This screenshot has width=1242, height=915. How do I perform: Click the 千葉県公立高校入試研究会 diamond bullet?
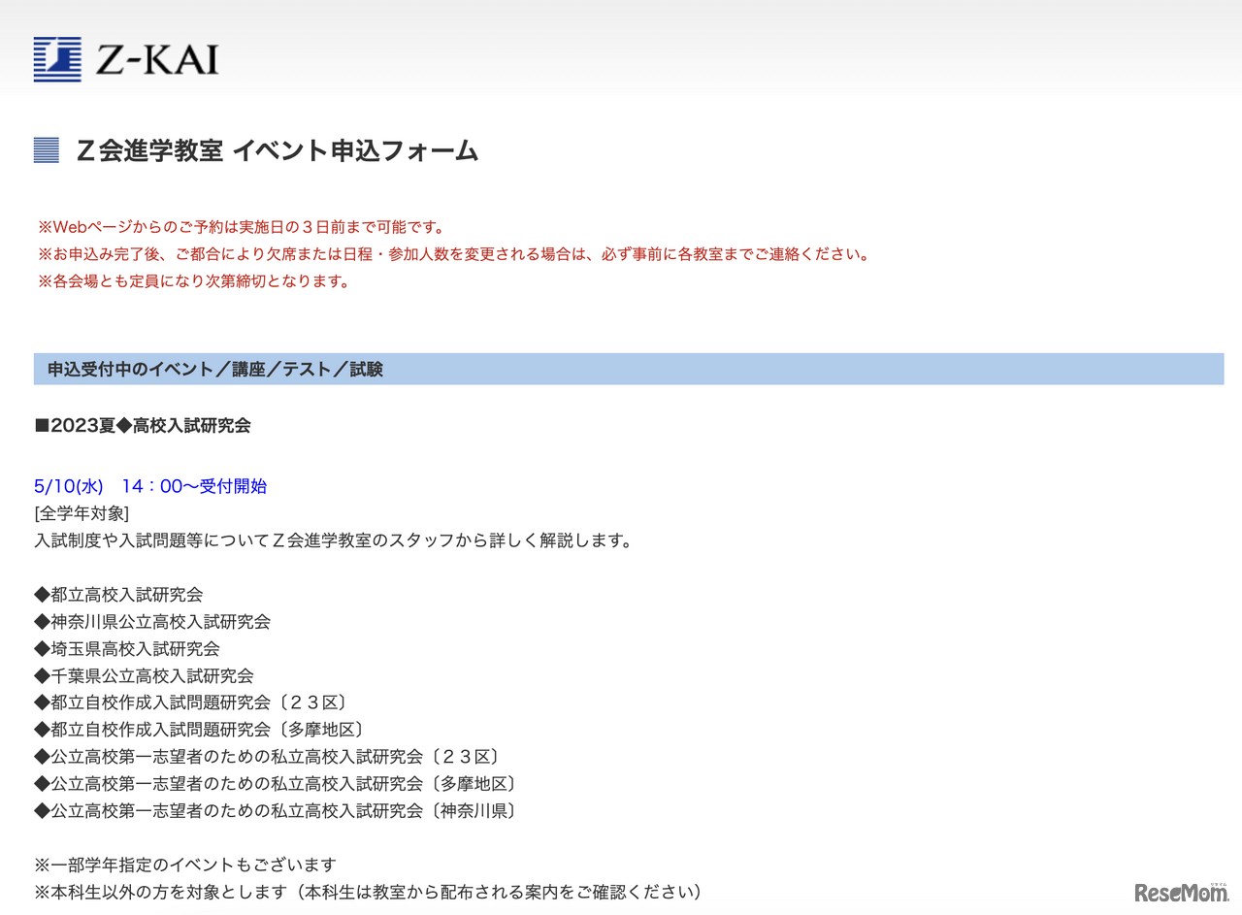(x=39, y=674)
